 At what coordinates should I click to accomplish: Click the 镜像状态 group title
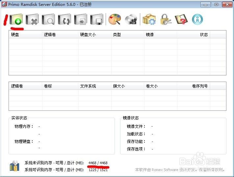click(131, 118)
